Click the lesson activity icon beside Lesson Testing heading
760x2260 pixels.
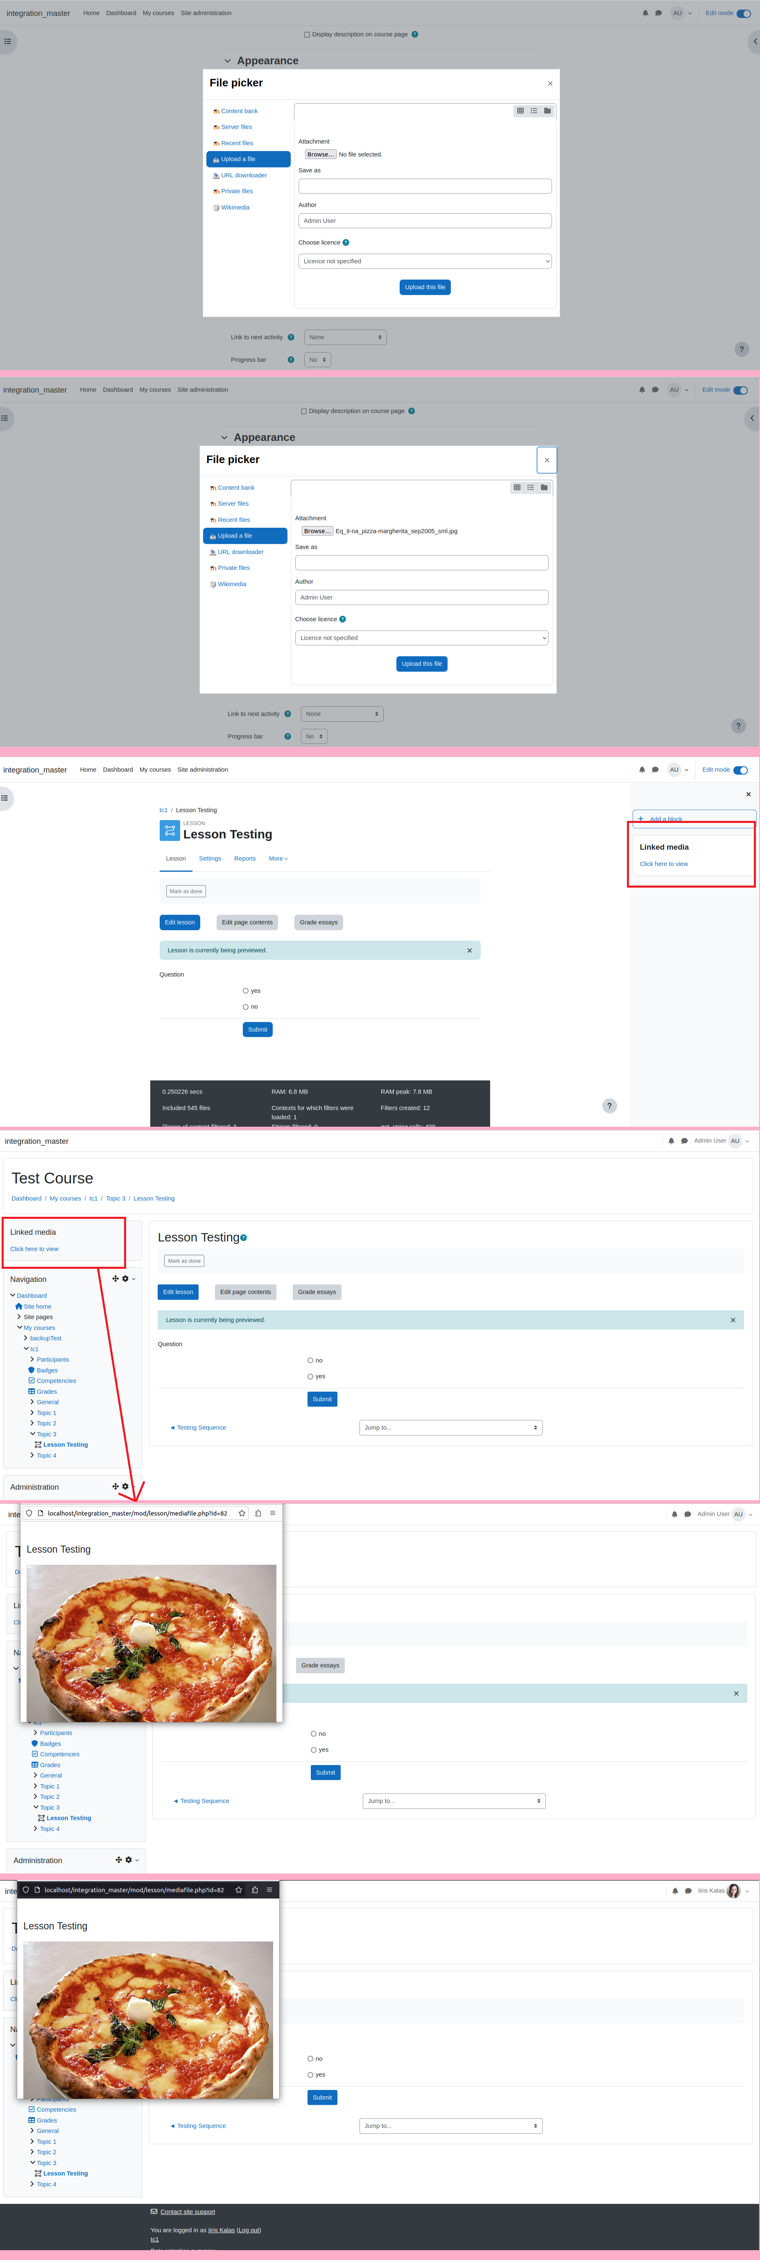170,830
